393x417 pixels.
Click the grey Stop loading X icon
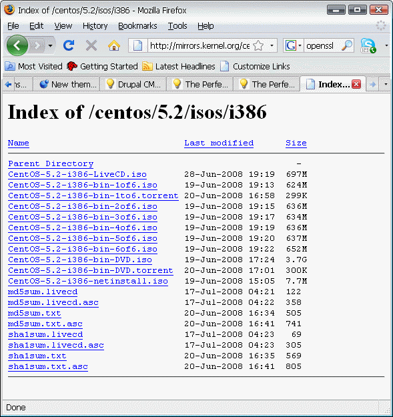(91, 45)
